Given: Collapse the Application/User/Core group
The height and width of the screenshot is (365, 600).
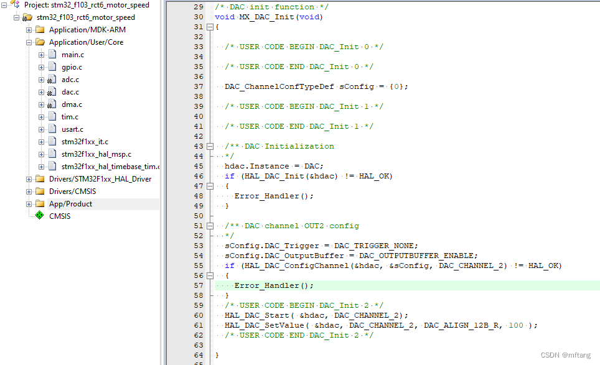Looking at the screenshot, I should pos(28,42).
